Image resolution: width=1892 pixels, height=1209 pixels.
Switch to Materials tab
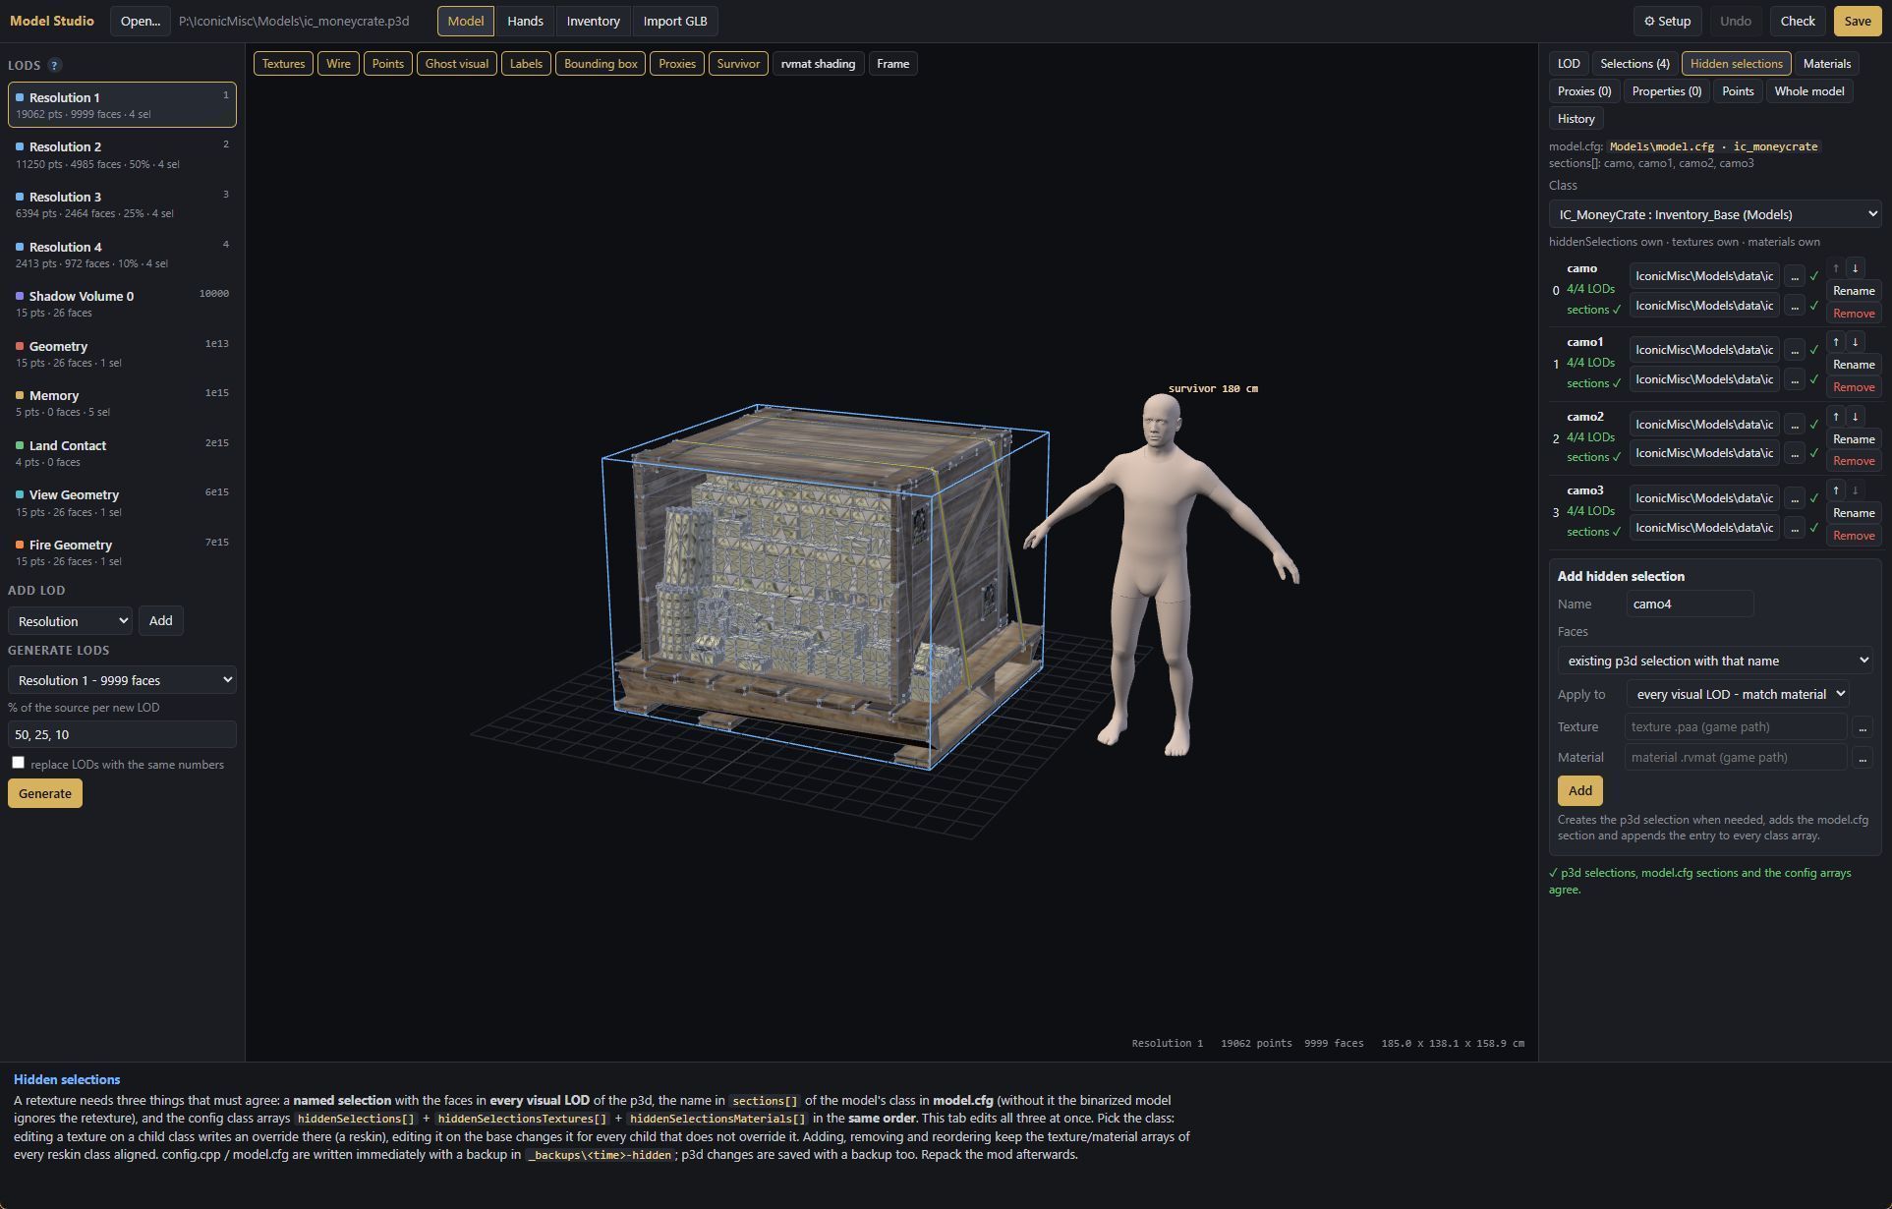1827,64
